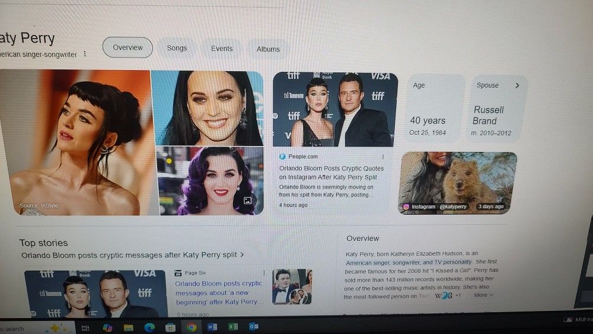Click the sparkle icon in the taskbar search
Screen dimensions: 593x334
tap(55, 327)
